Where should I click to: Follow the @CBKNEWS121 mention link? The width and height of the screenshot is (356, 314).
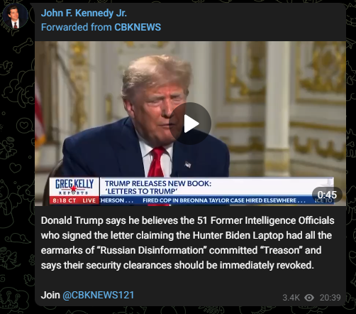point(99,296)
